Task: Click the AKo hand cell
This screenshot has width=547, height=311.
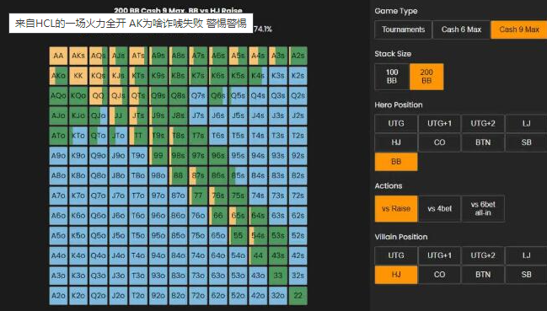Action: click(x=58, y=76)
